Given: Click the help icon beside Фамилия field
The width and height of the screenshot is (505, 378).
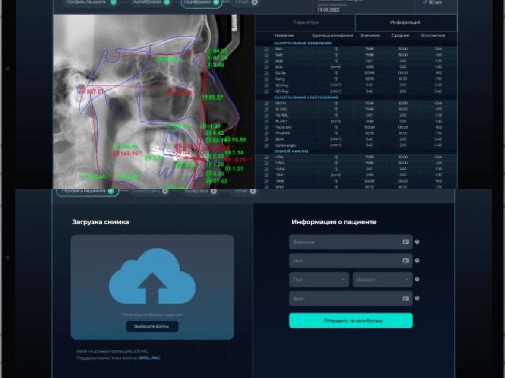Looking at the screenshot, I should 417,243.
